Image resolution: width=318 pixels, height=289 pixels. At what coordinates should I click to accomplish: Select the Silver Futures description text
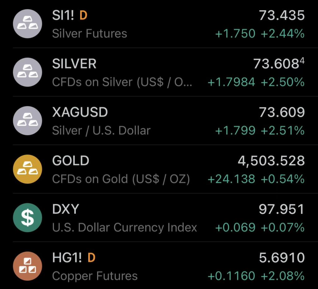[89, 34]
